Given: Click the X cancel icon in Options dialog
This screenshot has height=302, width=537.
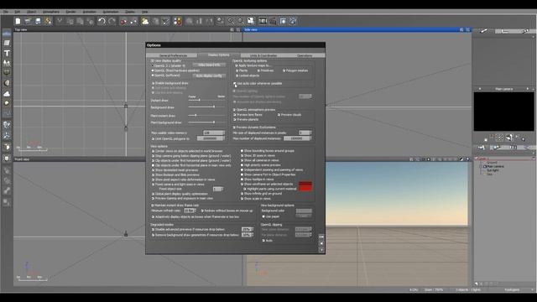Looking at the screenshot, I should pos(321,243).
